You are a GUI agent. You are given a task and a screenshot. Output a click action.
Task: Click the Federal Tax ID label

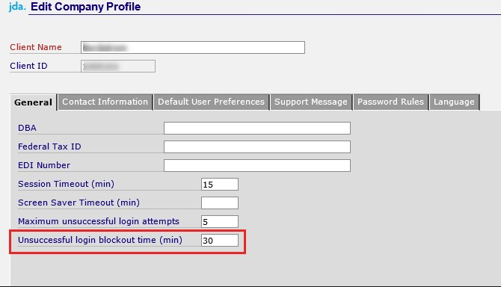pos(49,146)
